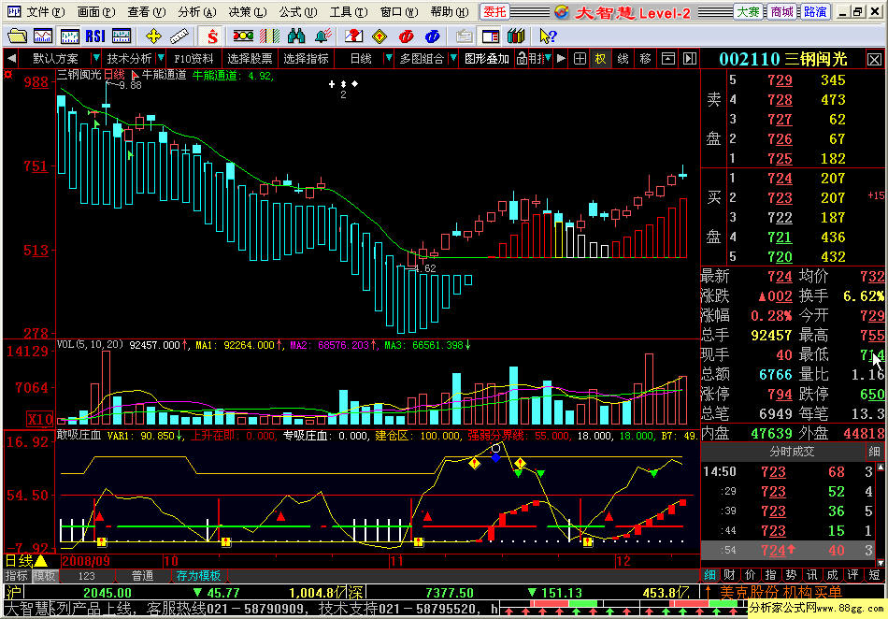
Task: Open the colored books library icon
Action: pos(516,36)
